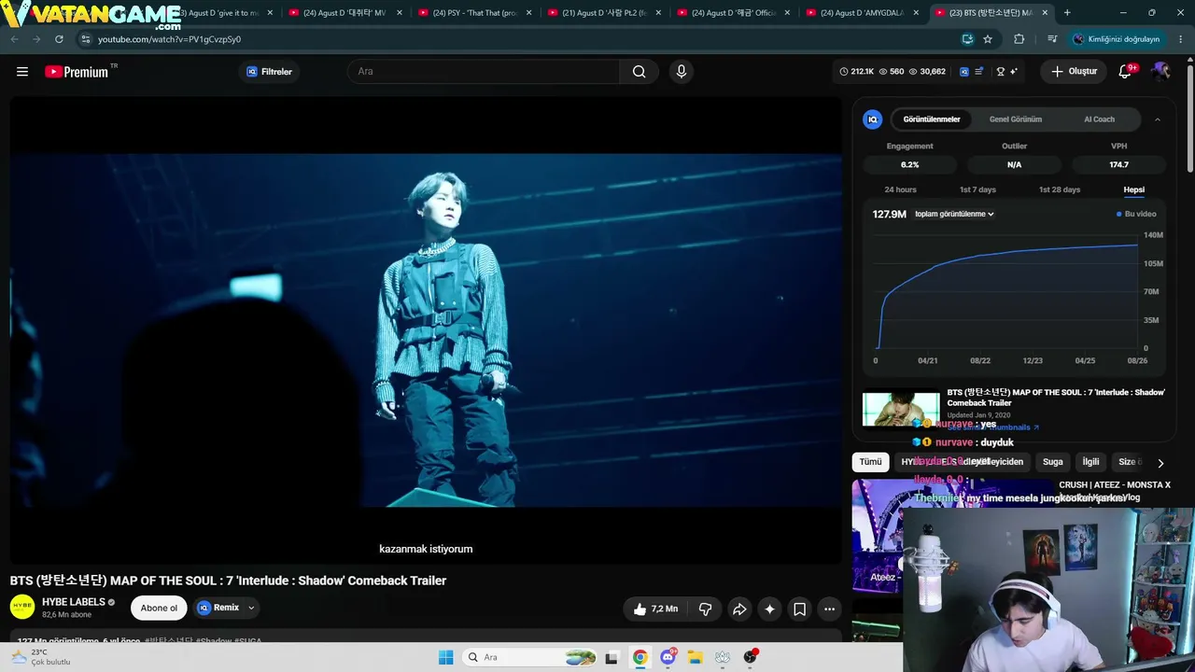Bookmark this page with the star
This screenshot has height=672, width=1195.
(x=988, y=39)
